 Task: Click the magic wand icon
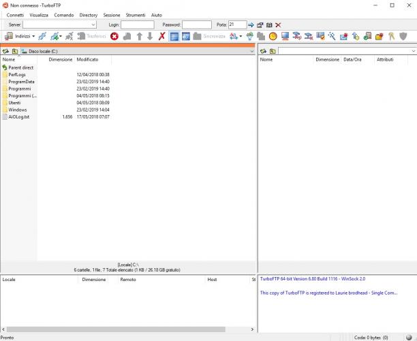pos(332,36)
